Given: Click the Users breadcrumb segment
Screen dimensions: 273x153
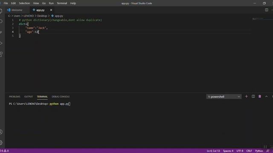Looking at the screenshot, I should tap(17, 16).
